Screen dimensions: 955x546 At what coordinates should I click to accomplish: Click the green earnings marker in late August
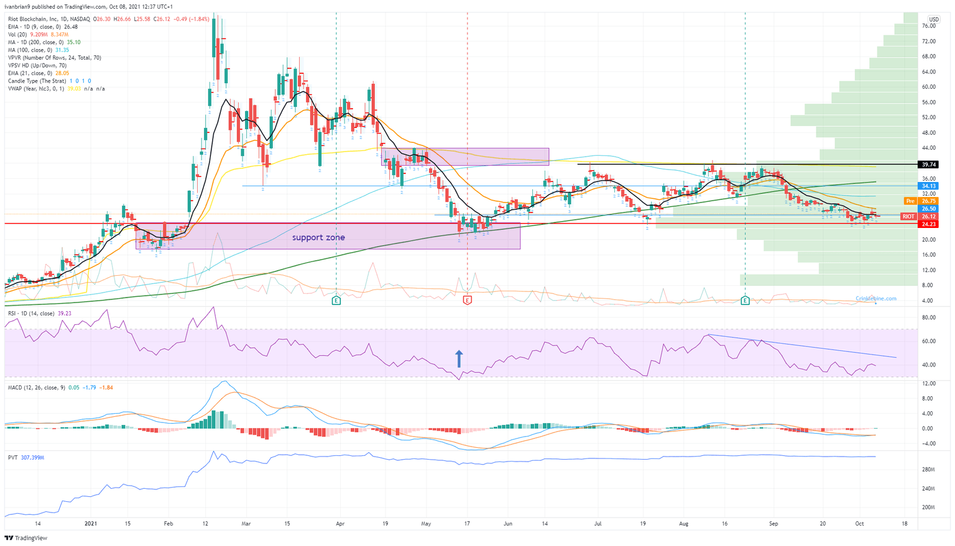[745, 301]
